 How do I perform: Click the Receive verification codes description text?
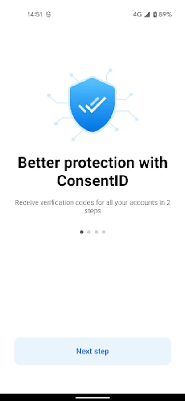point(92,207)
